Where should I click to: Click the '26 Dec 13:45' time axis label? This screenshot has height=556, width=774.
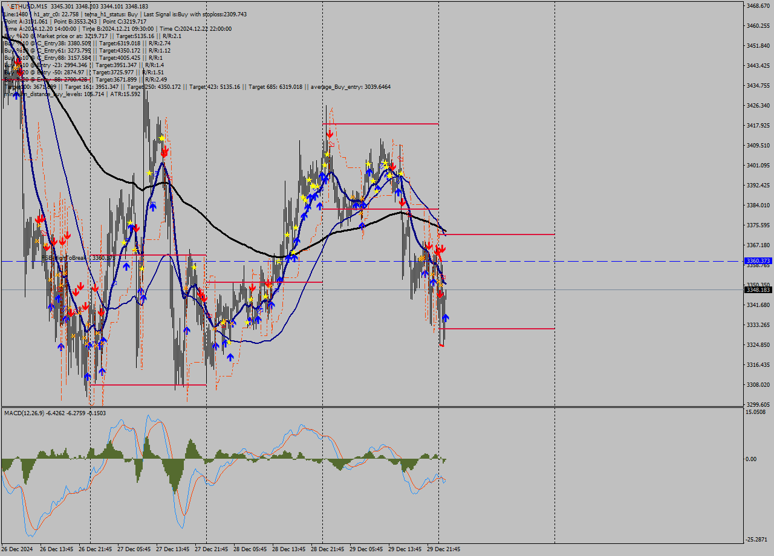[57, 549]
